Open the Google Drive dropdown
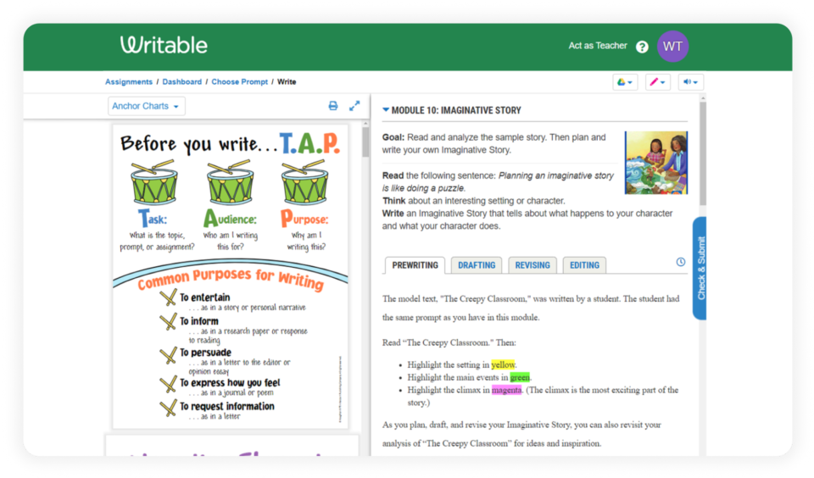The image size is (814, 478). (x=625, y=82)
